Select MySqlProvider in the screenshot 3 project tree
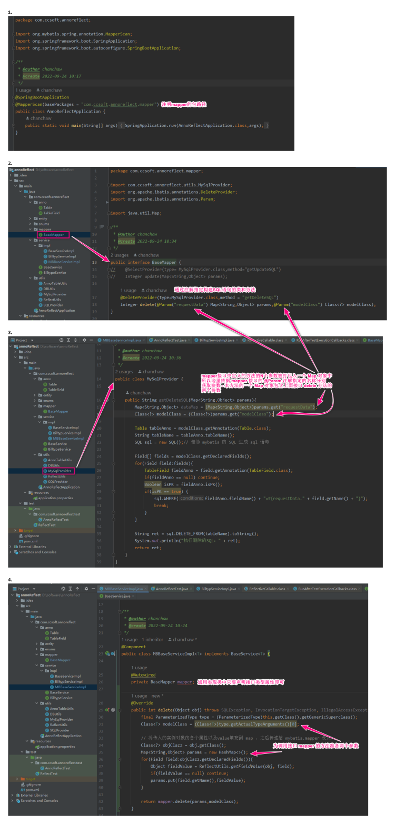This screenshot has height=824, width=395. point(60,471)
